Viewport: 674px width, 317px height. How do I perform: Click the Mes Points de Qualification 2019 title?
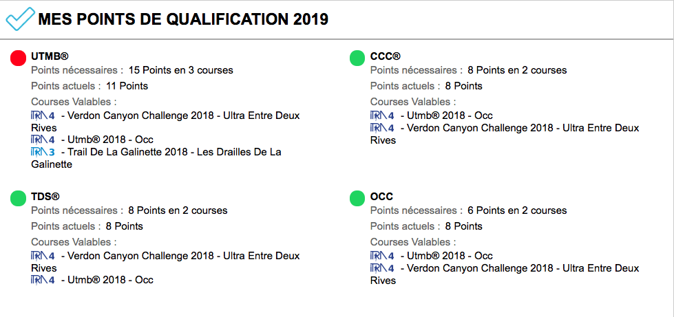click(x=183, y=19)
